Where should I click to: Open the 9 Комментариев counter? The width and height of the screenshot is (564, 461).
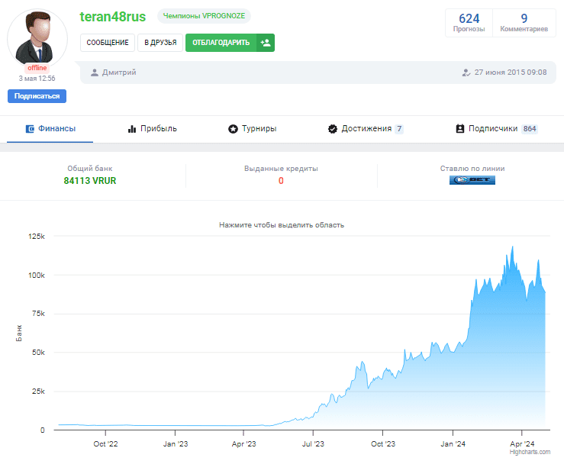click(x=524, y=23)
